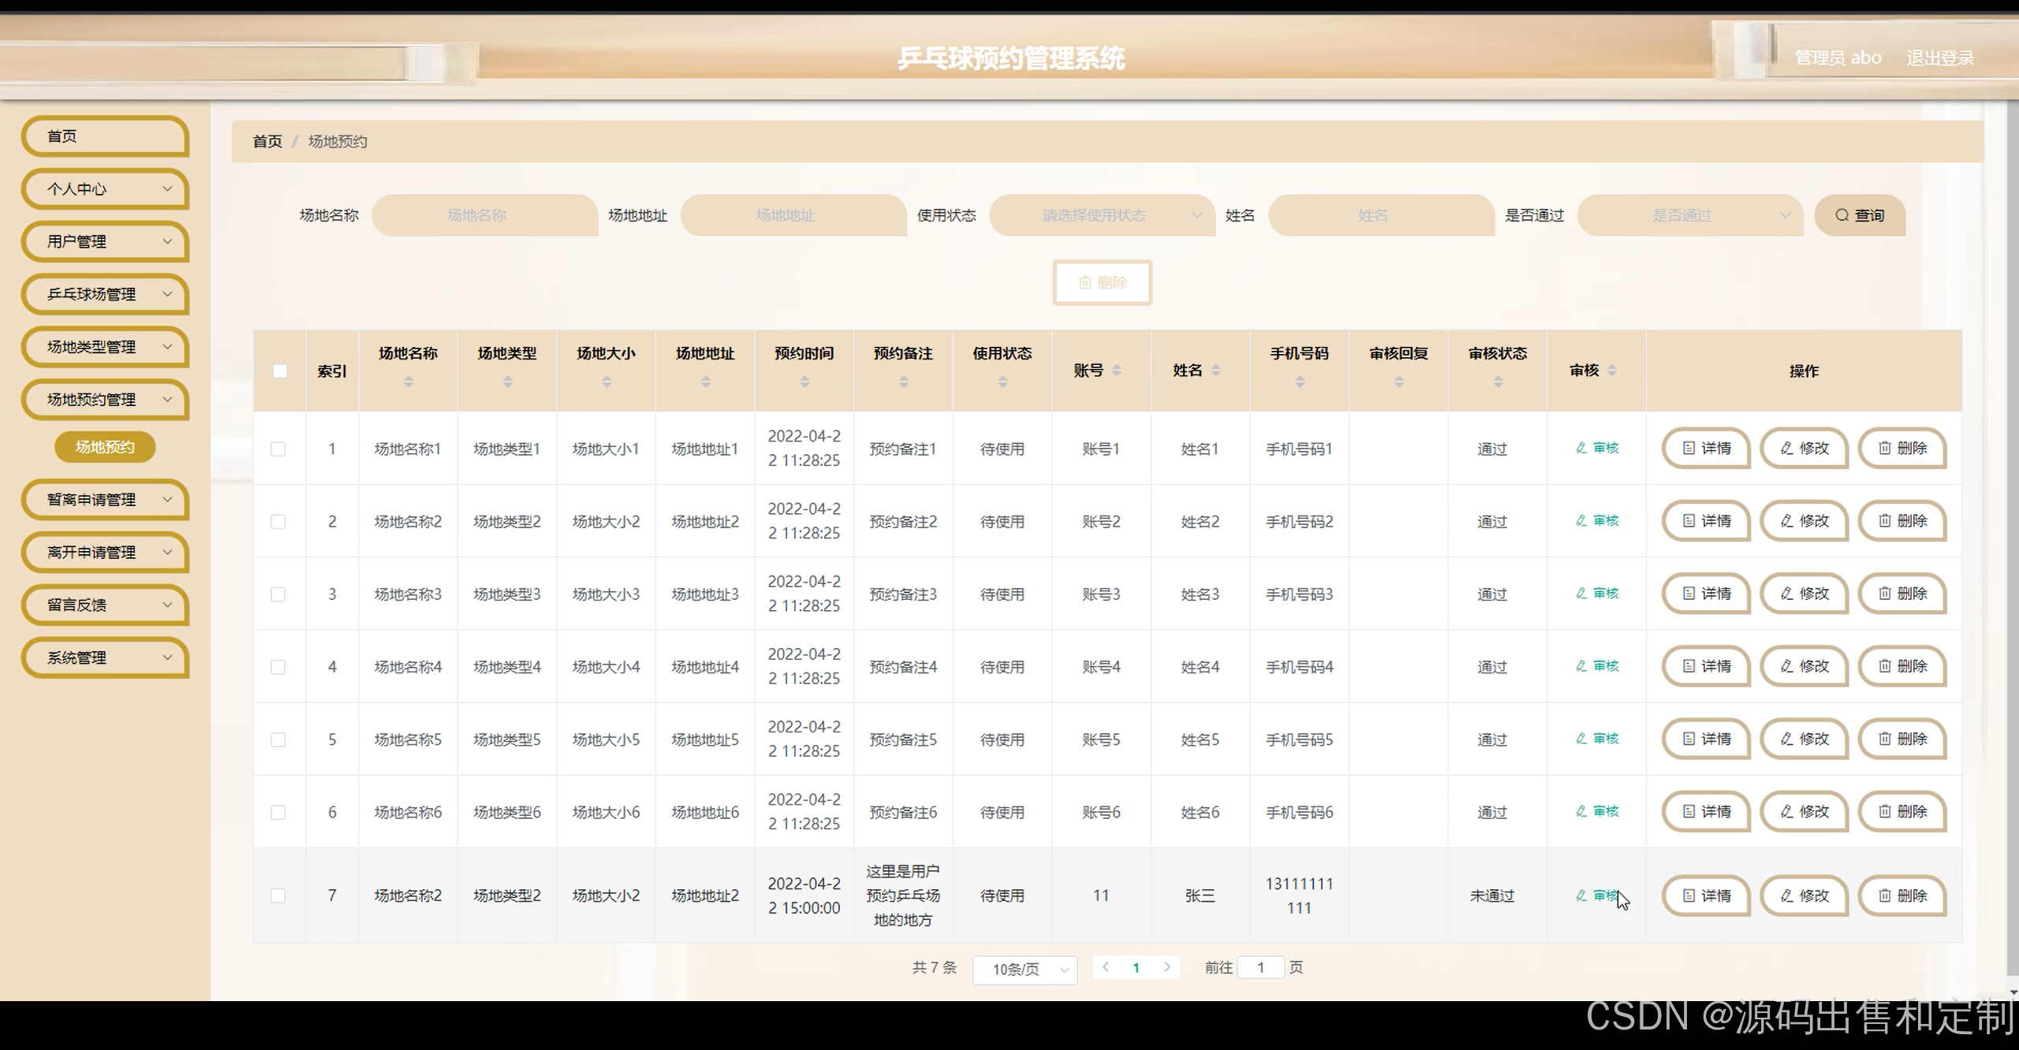Toggle the select-all header checkbox
This screenshot has height=1050, width=2019.
point(280,371)
